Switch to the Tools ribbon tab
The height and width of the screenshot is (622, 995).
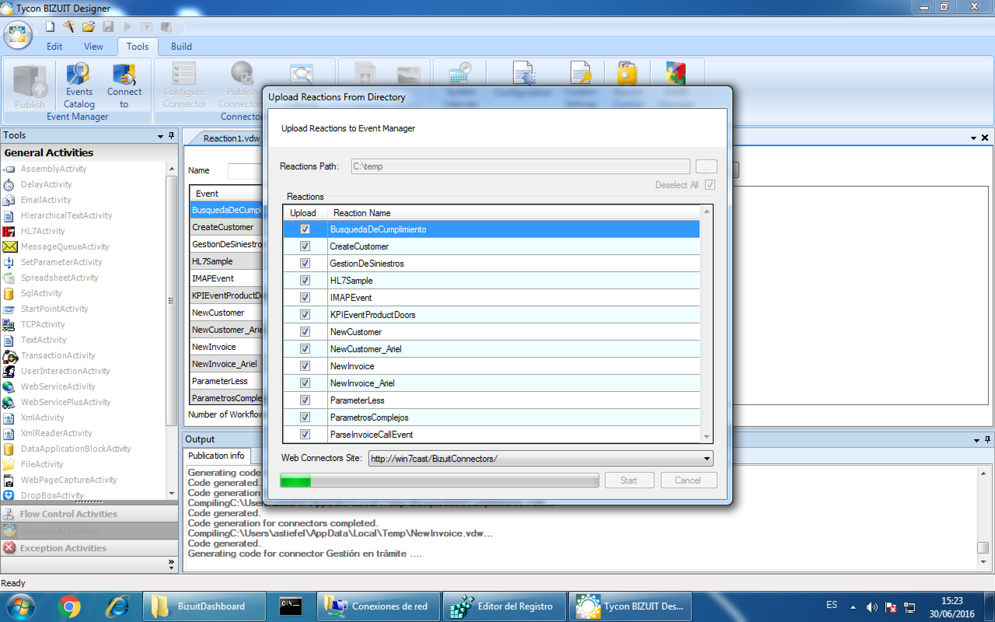point(137,47)
